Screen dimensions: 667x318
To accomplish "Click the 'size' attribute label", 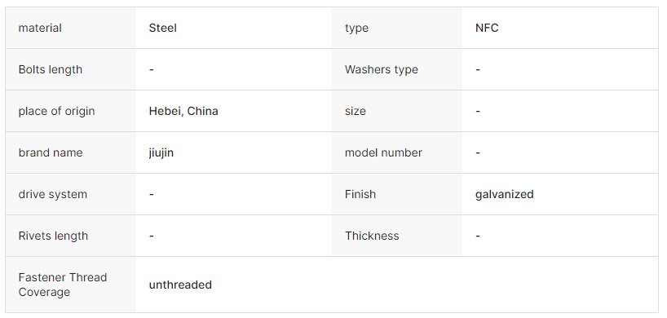I will 356,112.
